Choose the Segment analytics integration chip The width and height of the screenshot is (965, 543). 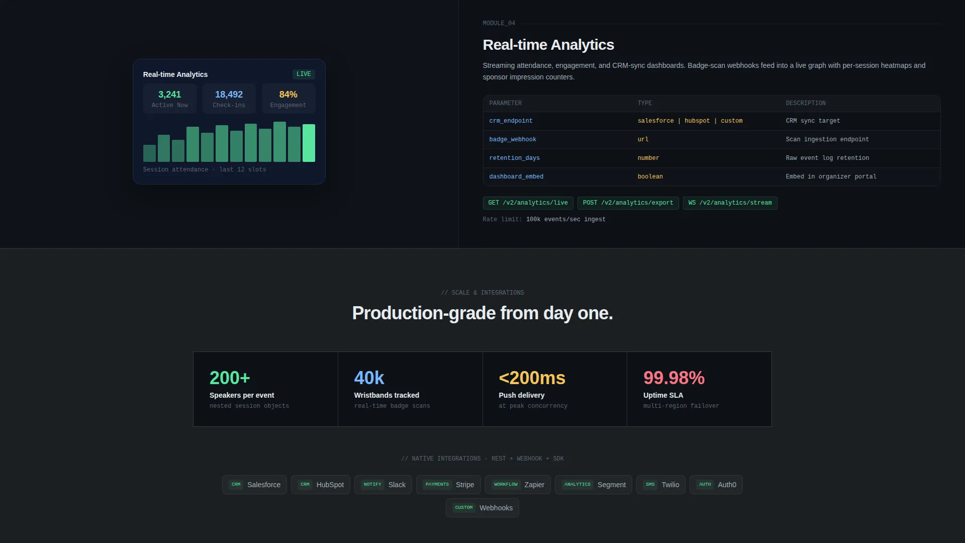[594, 485]
